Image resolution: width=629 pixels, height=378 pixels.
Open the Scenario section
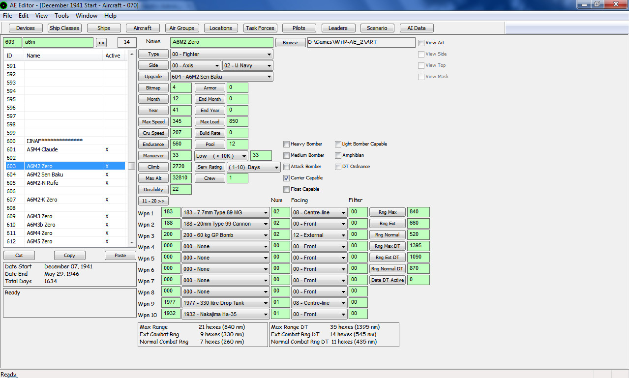[x=377, y=28]
